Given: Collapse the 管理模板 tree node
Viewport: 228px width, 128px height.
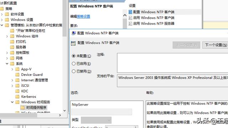Looking at the screenshot, I should pyautogui.click(x=2, y=25).
